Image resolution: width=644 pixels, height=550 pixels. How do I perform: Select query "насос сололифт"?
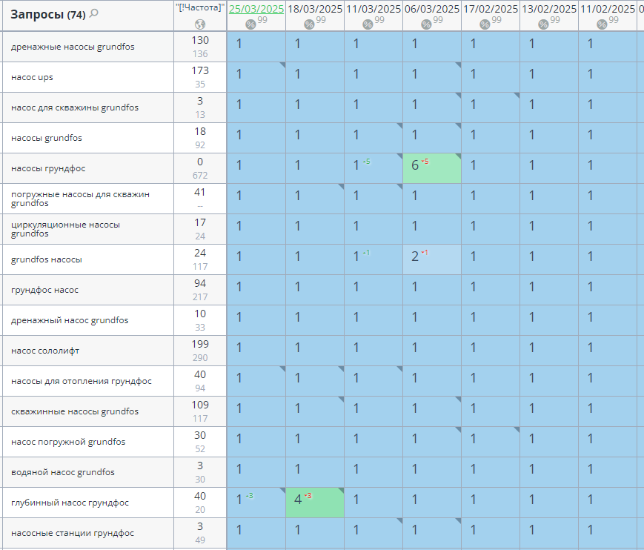click(x=45, y=351)
